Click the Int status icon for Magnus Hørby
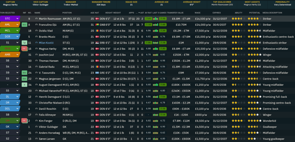Viewport: 295px width, 142px height. click(x=24, y=49)
